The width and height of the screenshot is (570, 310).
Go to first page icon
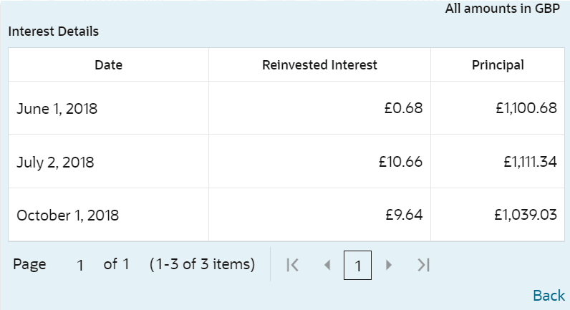point(292,265)
